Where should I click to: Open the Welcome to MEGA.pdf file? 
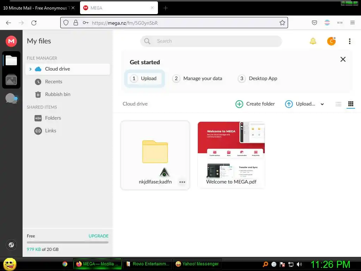coord(231,155)
